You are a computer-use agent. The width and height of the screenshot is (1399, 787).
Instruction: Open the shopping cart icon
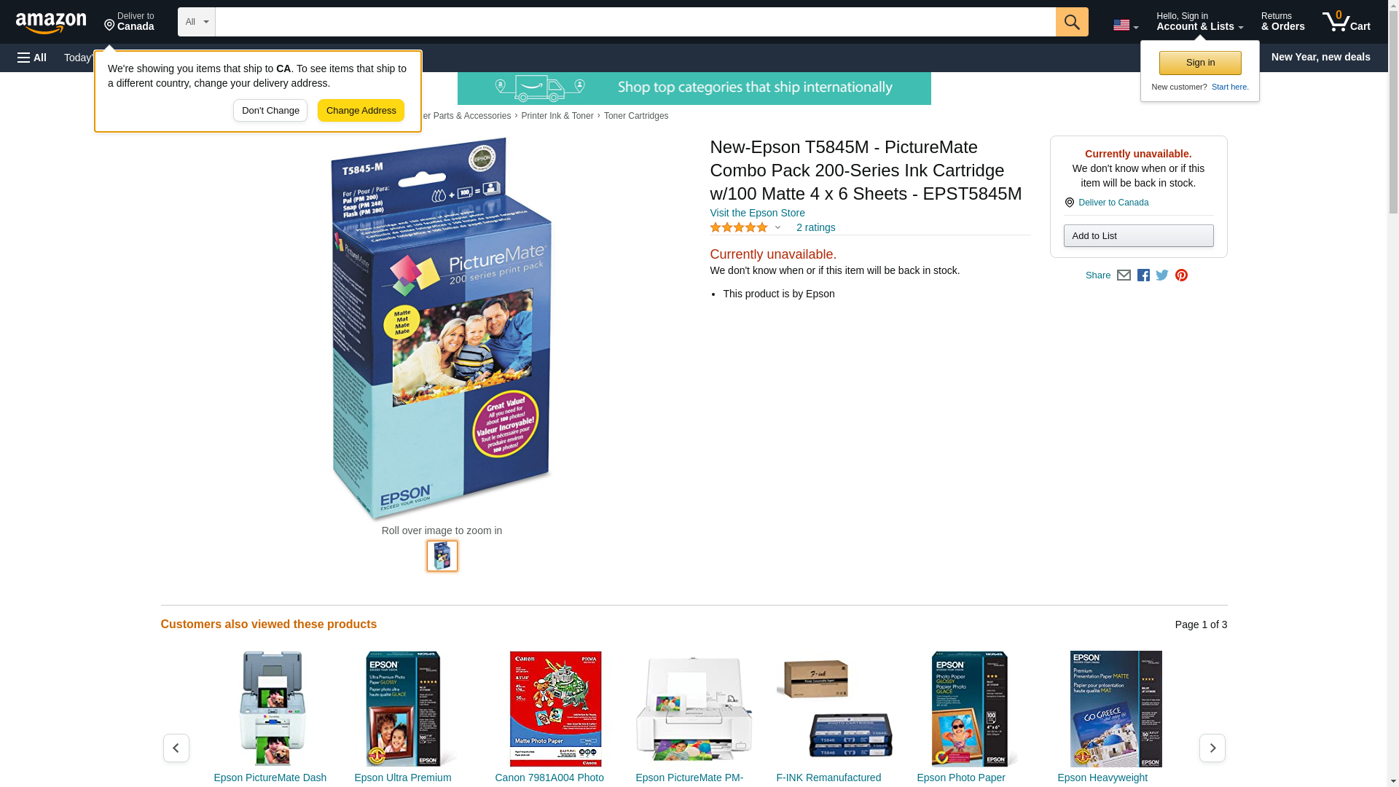(1347, 21)
